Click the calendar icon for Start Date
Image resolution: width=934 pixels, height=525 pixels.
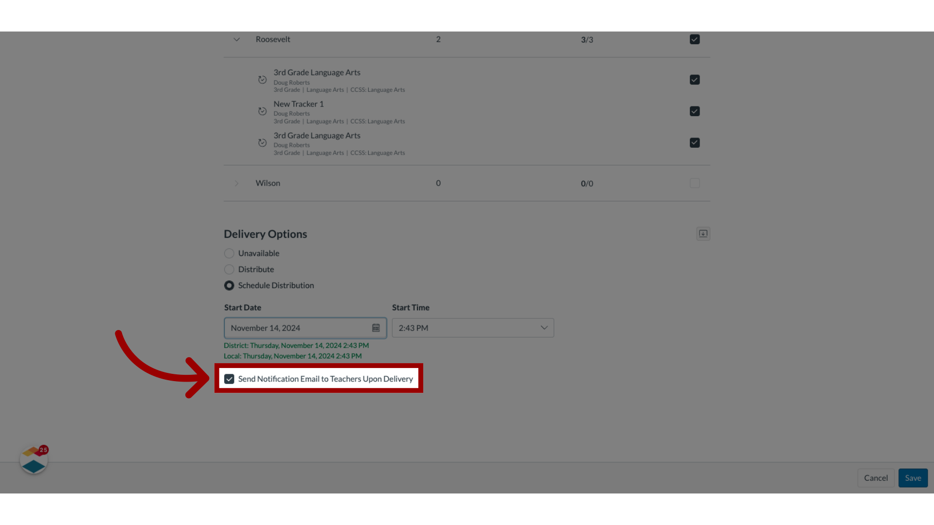pyautogui.click(x=376, y=328)
